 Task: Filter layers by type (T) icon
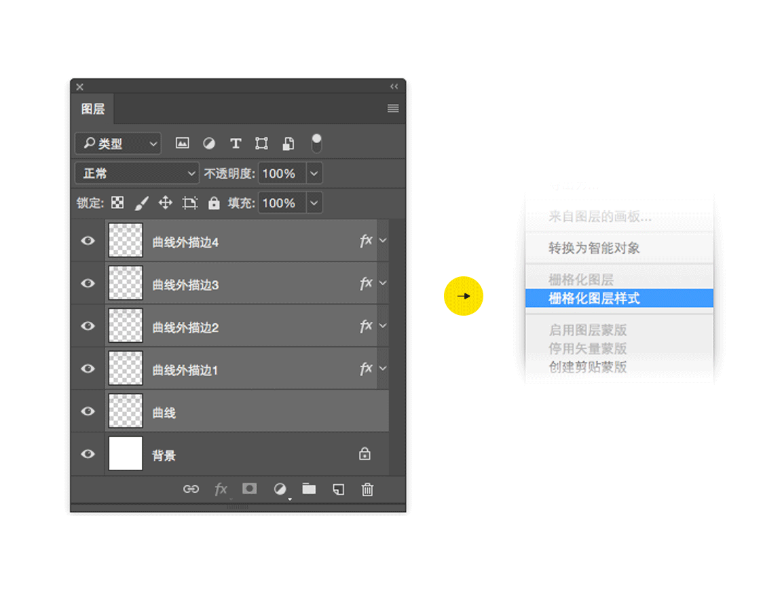pyautogui.click(x=236, y=144)
